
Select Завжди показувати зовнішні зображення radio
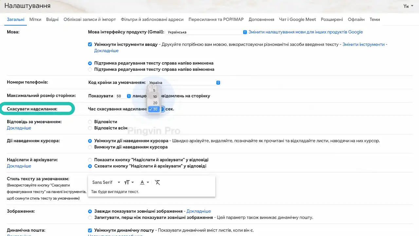click(x=90, y=211)
